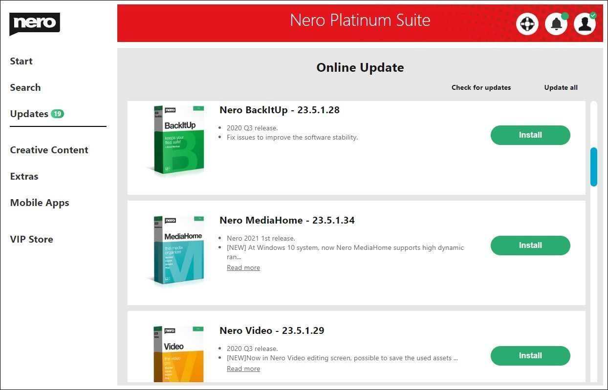Install Nero BackItUp update
Screen dimensions: 608x390
tap(530, 135)
